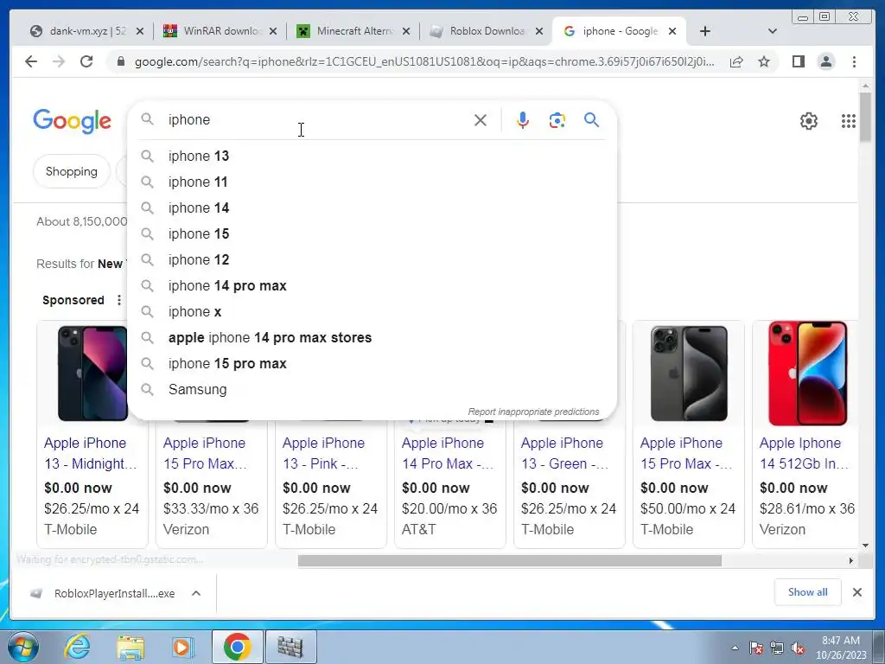Show hidden tray icons arrow

click(735, 648)
